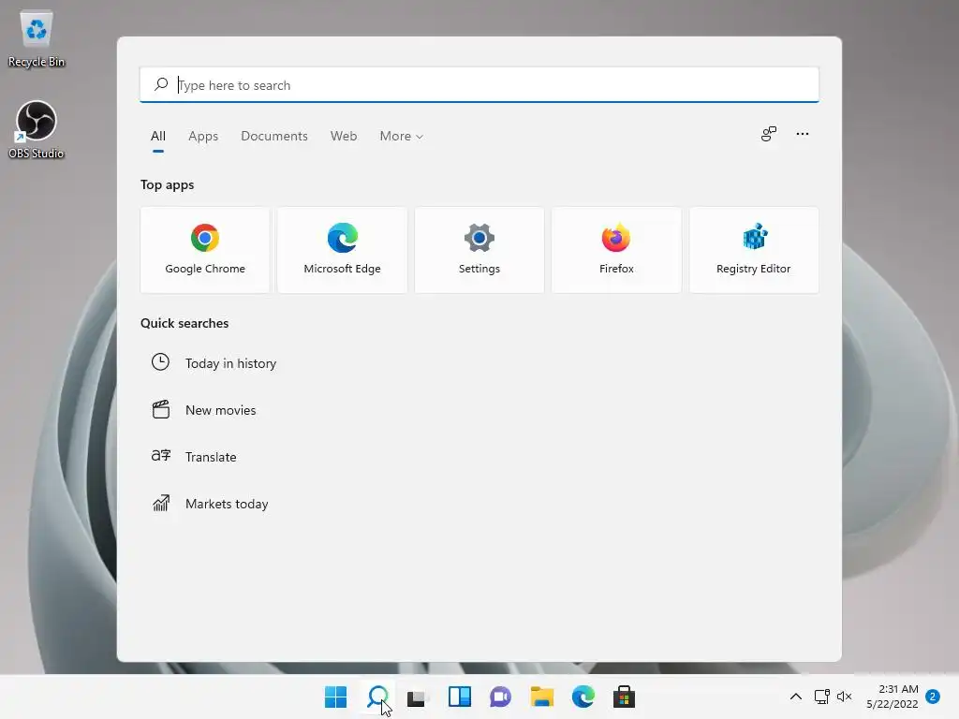Open Google Chrome from Top apps

(x=205, y=249)
